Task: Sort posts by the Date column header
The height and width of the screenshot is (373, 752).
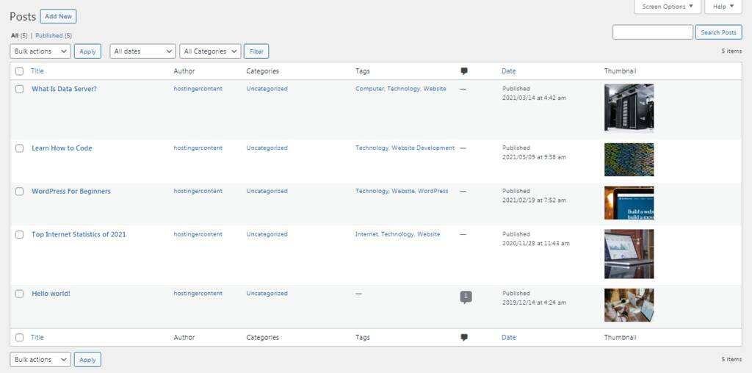Action: click(x=508, y=71)
